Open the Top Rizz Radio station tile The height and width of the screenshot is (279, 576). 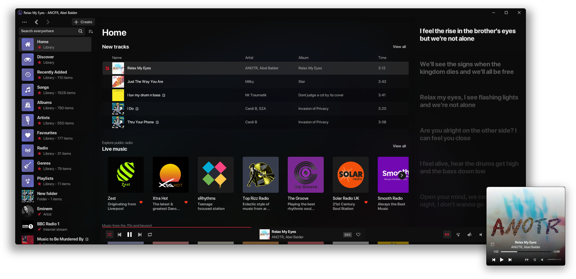pyautogui.click(x=260, y=175)
